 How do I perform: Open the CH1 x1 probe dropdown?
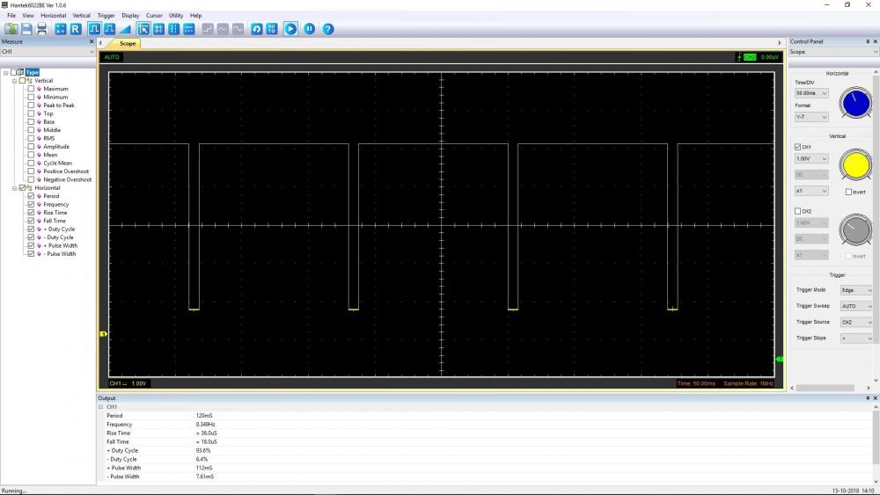[x=811, y=191]
